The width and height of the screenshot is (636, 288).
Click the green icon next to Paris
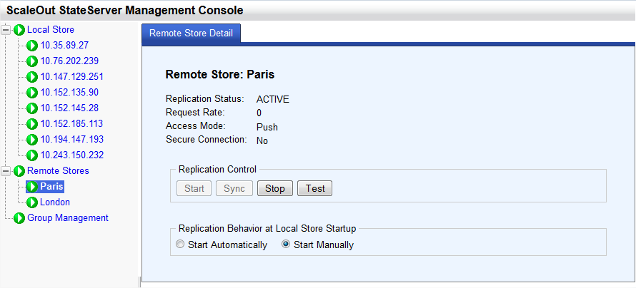click(x=32, y=187)
